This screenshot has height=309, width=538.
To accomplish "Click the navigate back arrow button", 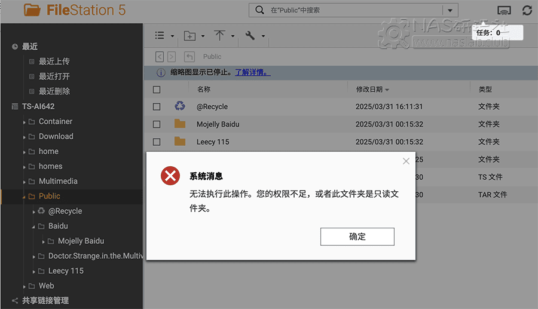I will coord(160,57).
